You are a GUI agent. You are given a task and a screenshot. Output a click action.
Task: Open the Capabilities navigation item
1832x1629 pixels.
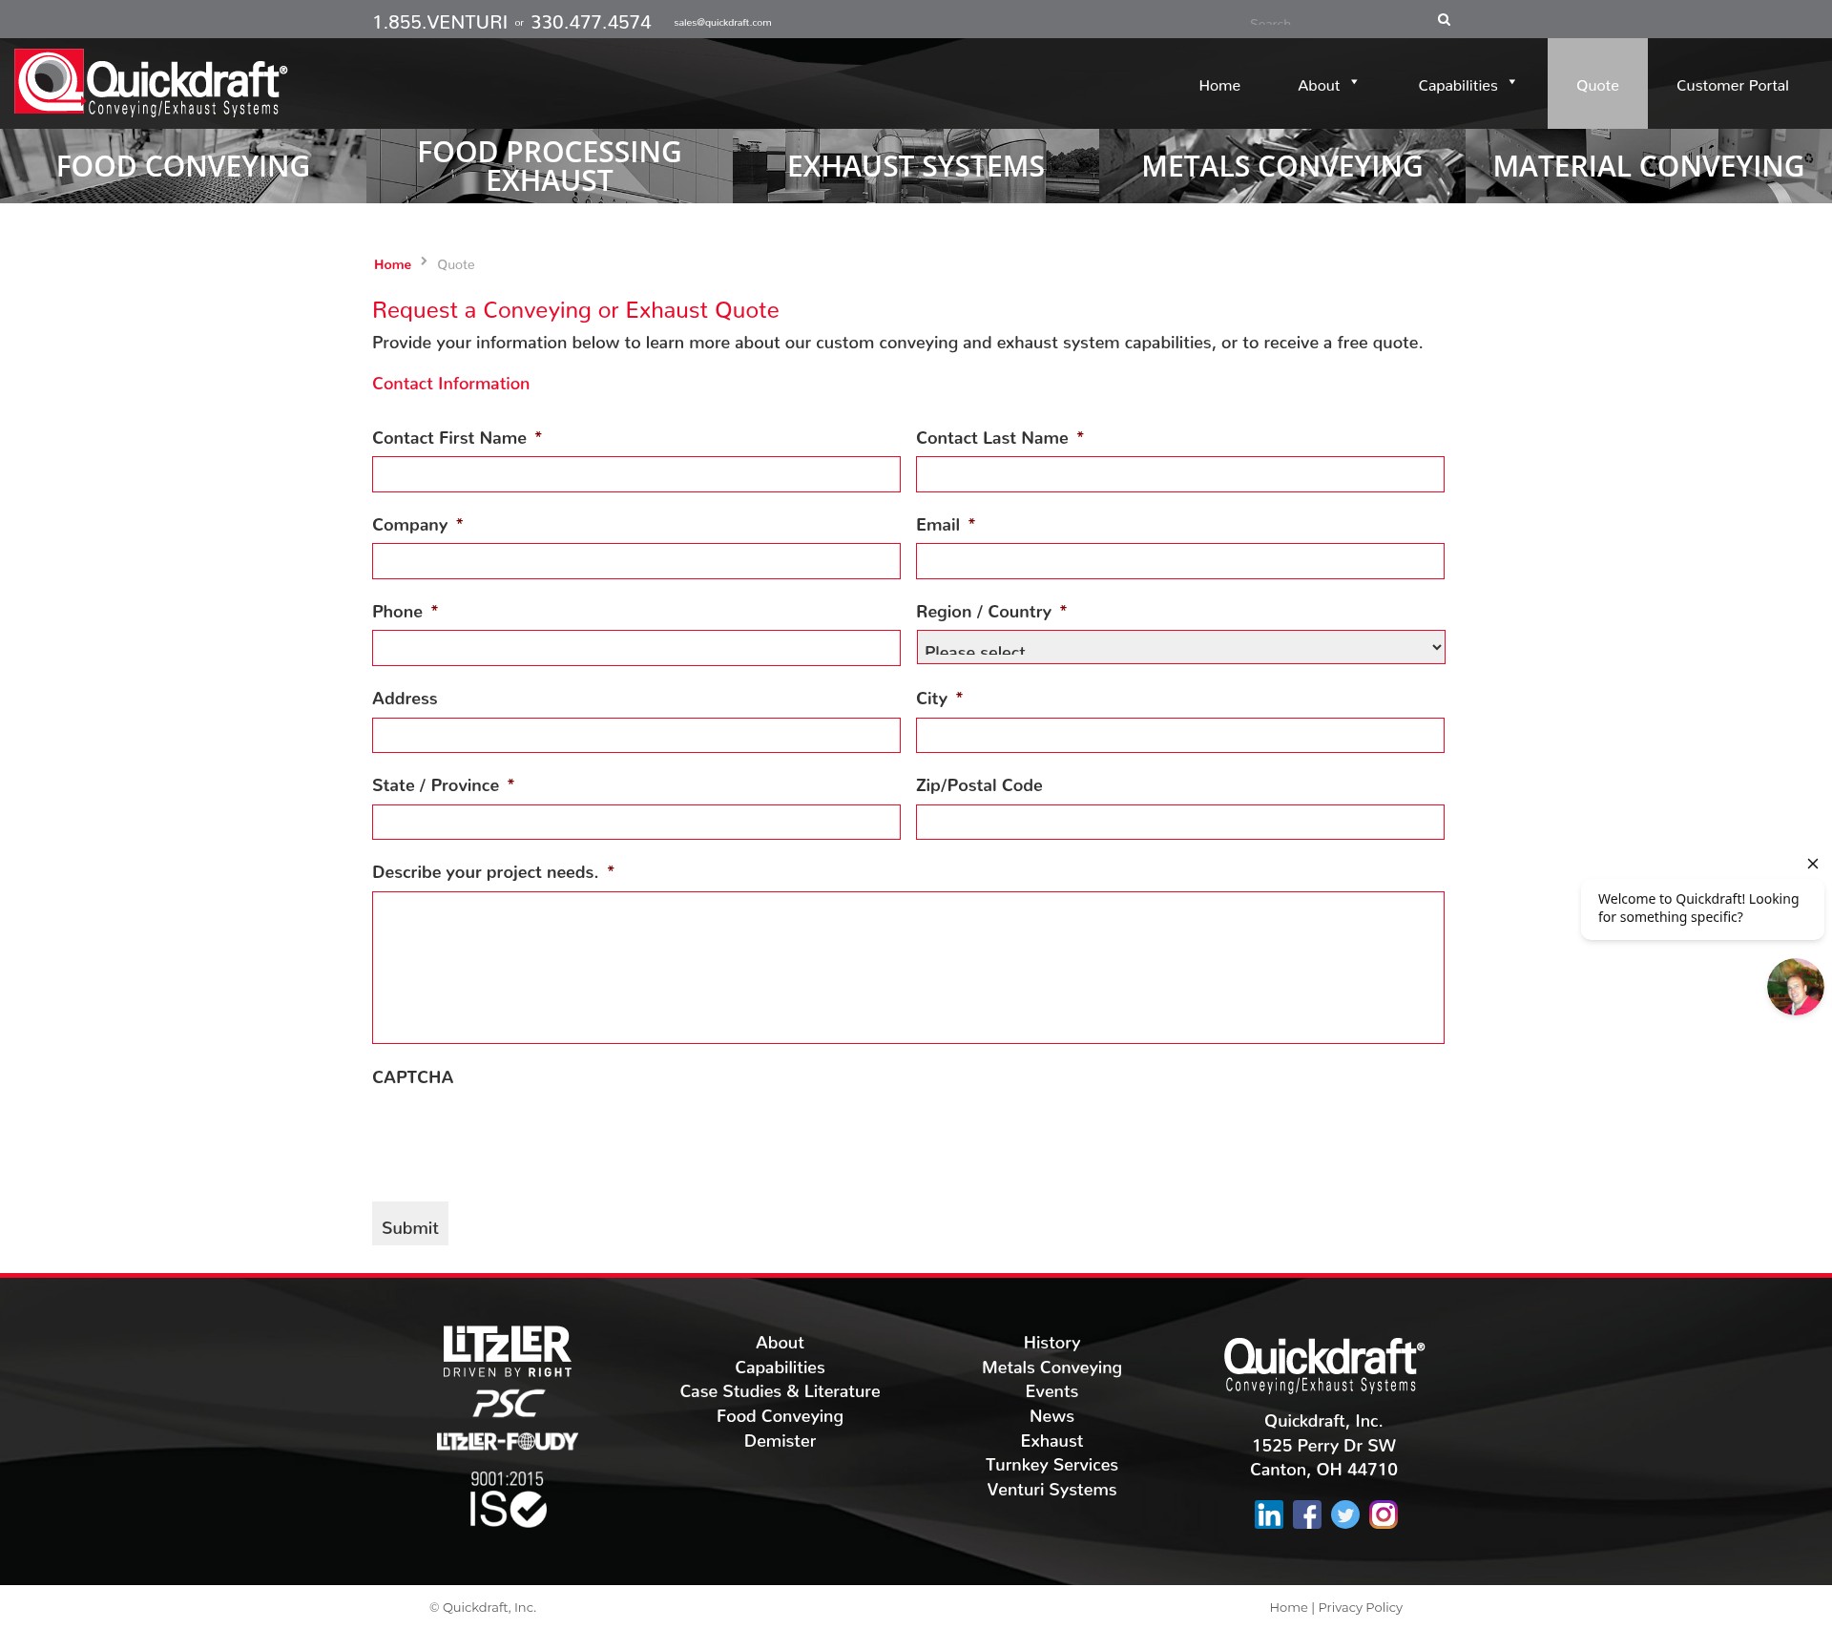click(1457, 85)
